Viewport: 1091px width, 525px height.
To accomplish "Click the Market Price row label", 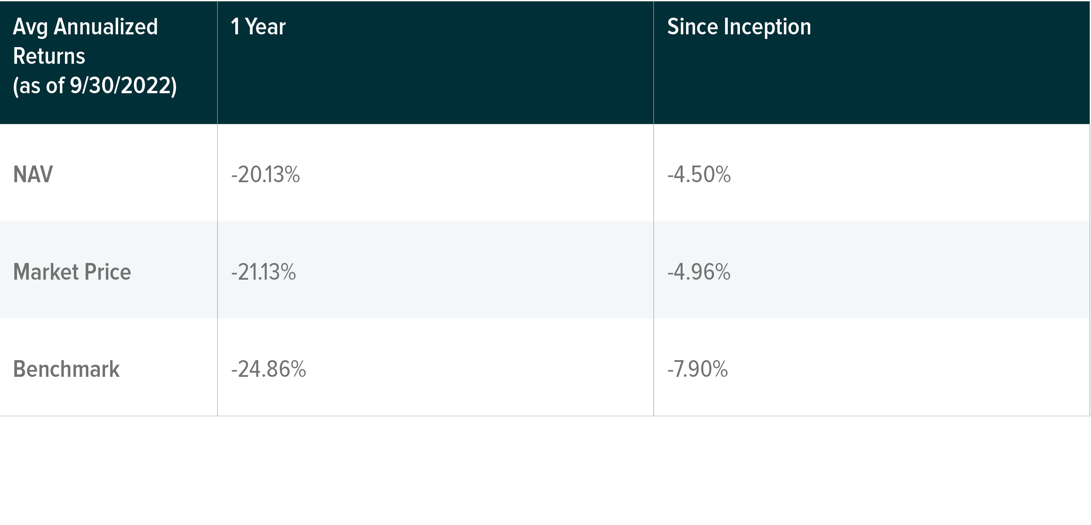I will (x=72, y=272).
